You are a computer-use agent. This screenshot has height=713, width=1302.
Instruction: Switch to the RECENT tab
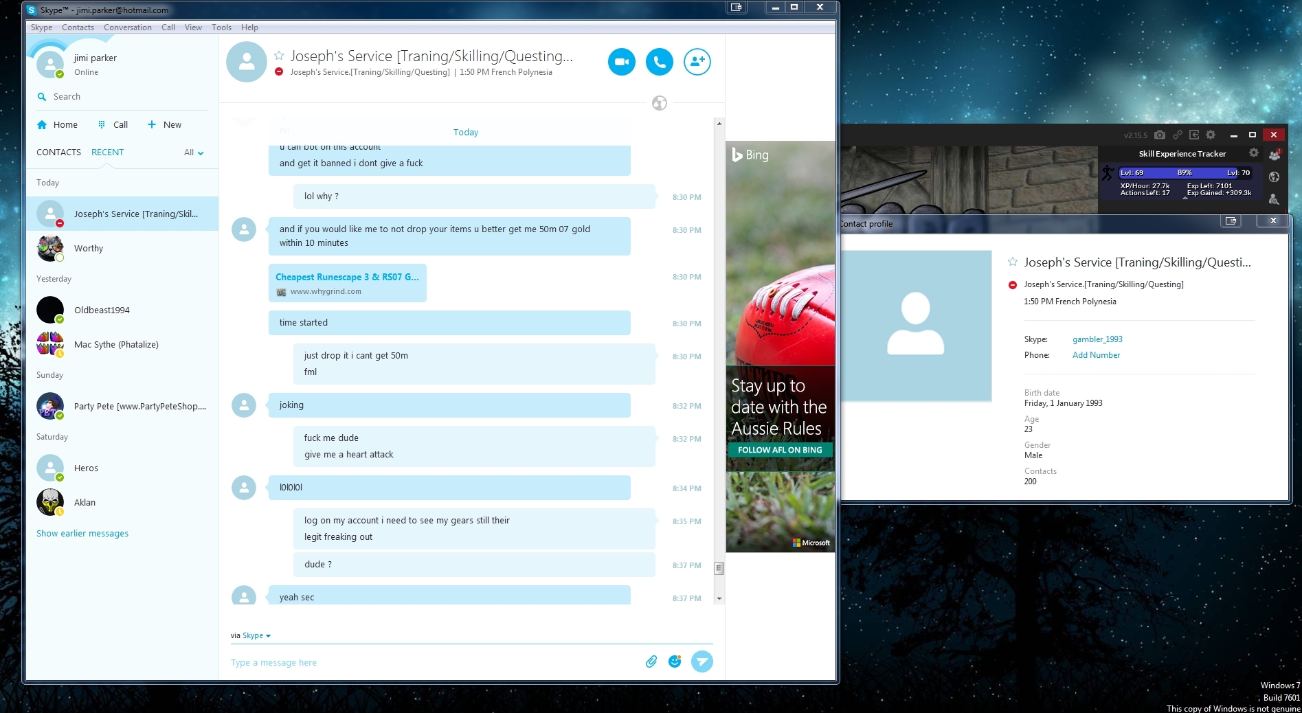tap(107, 152)
